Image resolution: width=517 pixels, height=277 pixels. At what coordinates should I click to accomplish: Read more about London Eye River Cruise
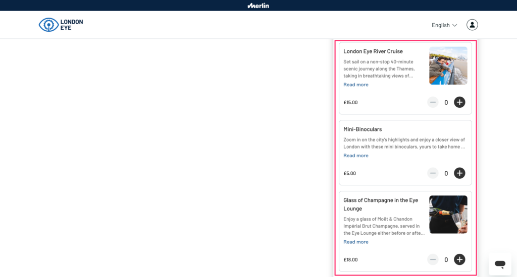click(356, 85)
